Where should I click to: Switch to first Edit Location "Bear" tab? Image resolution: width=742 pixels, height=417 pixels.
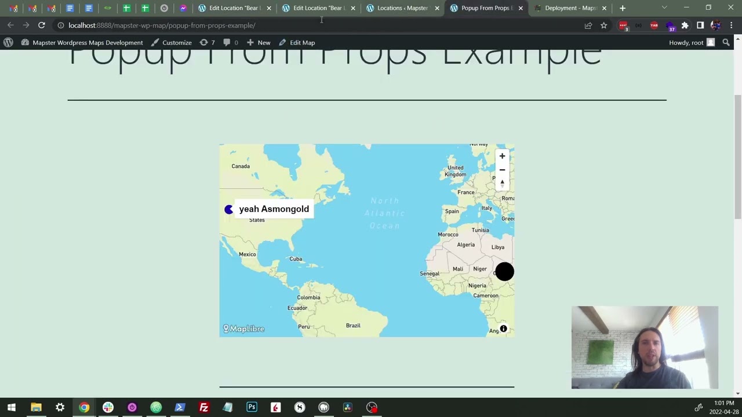(234, 8)
